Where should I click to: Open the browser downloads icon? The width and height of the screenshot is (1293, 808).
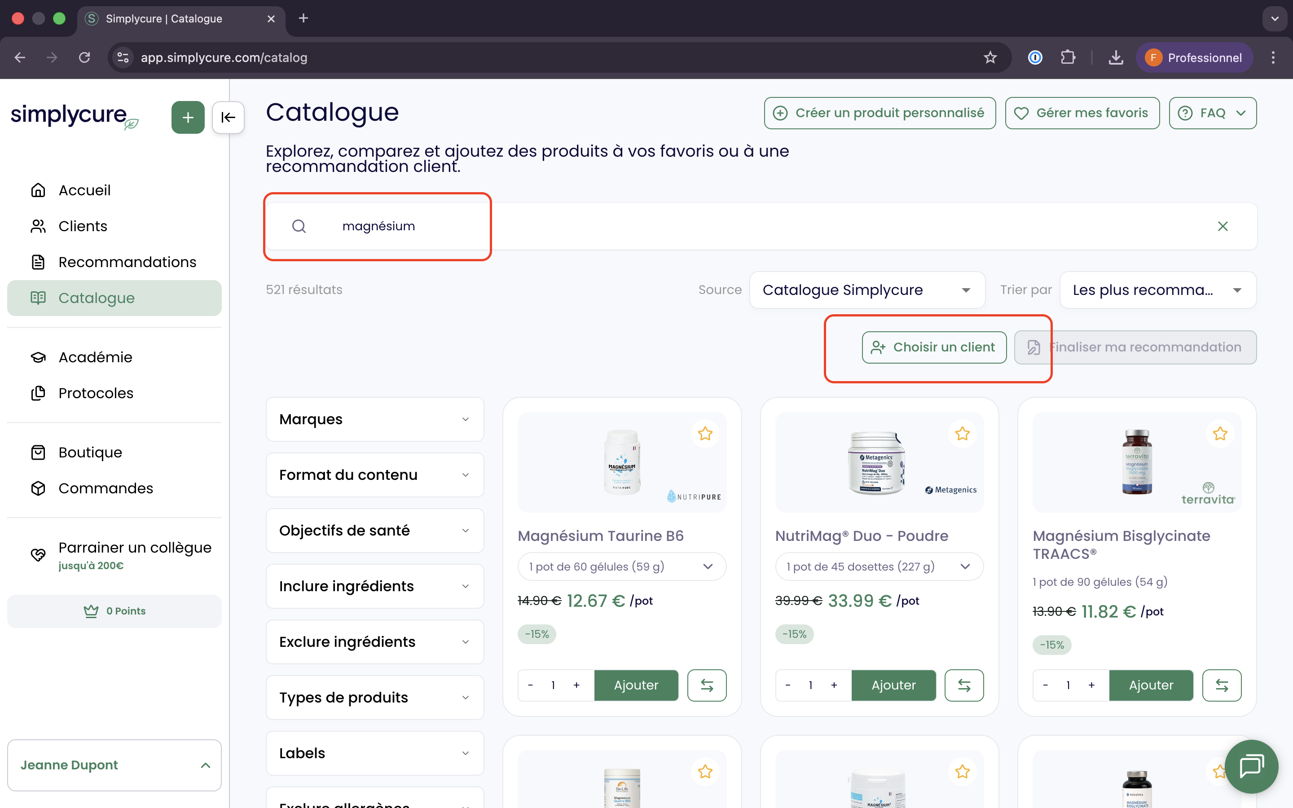point(1116,58)
